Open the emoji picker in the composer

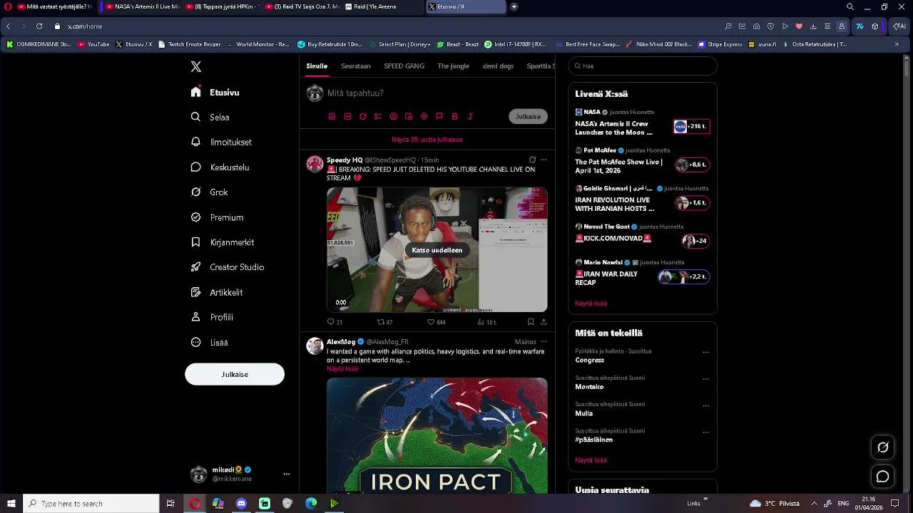point(393,116)
